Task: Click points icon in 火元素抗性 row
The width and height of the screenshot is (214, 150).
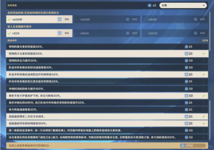Action: click(x=186, y=54)
